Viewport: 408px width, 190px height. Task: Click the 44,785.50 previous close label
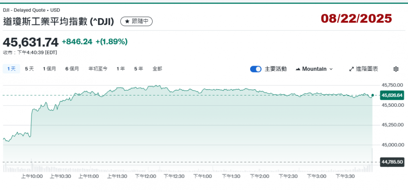click(x=392, y=162)
